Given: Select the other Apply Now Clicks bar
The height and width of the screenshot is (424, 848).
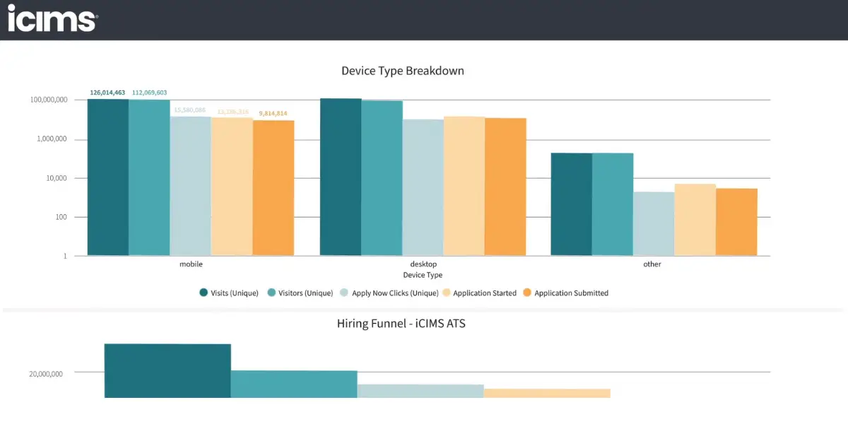Looking at the screenshot, I should (x=654, y=224).
